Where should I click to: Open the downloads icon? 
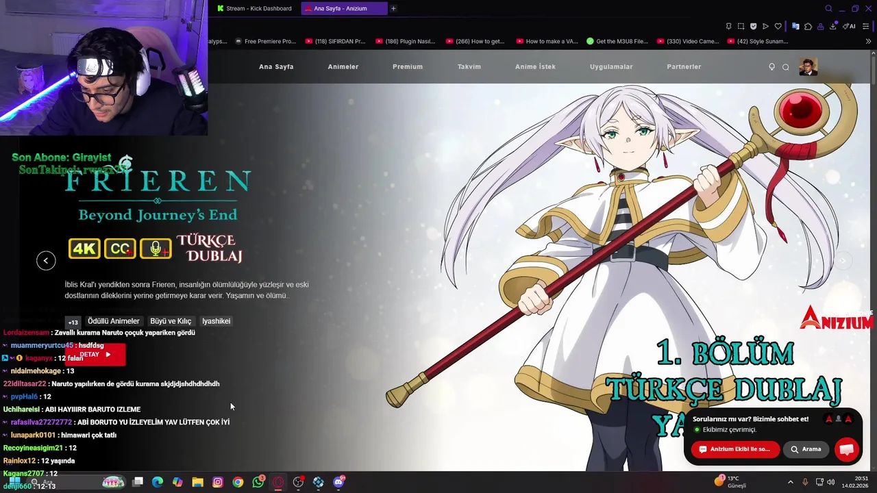[833, 27]
